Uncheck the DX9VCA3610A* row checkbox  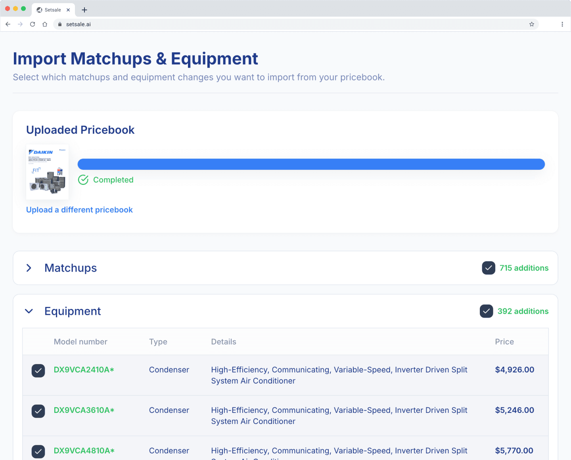pyautogui.click(x=38, y=411)
